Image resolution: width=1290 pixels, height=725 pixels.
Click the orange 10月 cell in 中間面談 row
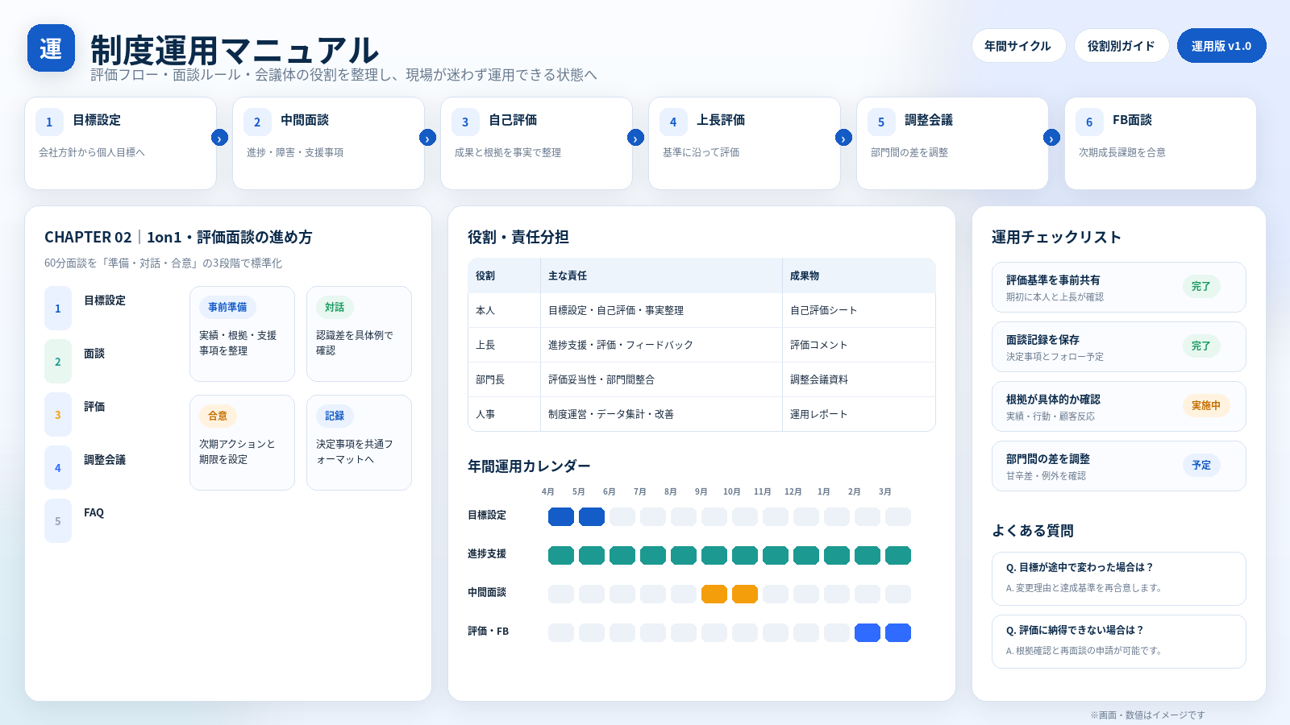(745, 594)
